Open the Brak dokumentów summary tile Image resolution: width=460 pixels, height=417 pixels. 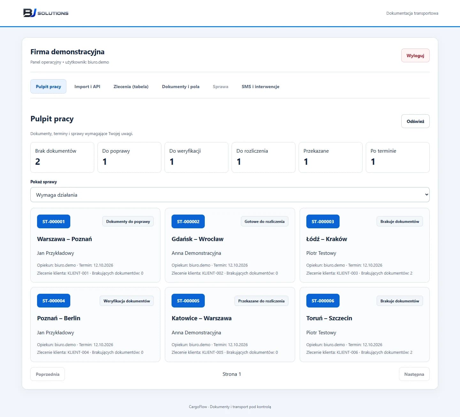[62, 157]
